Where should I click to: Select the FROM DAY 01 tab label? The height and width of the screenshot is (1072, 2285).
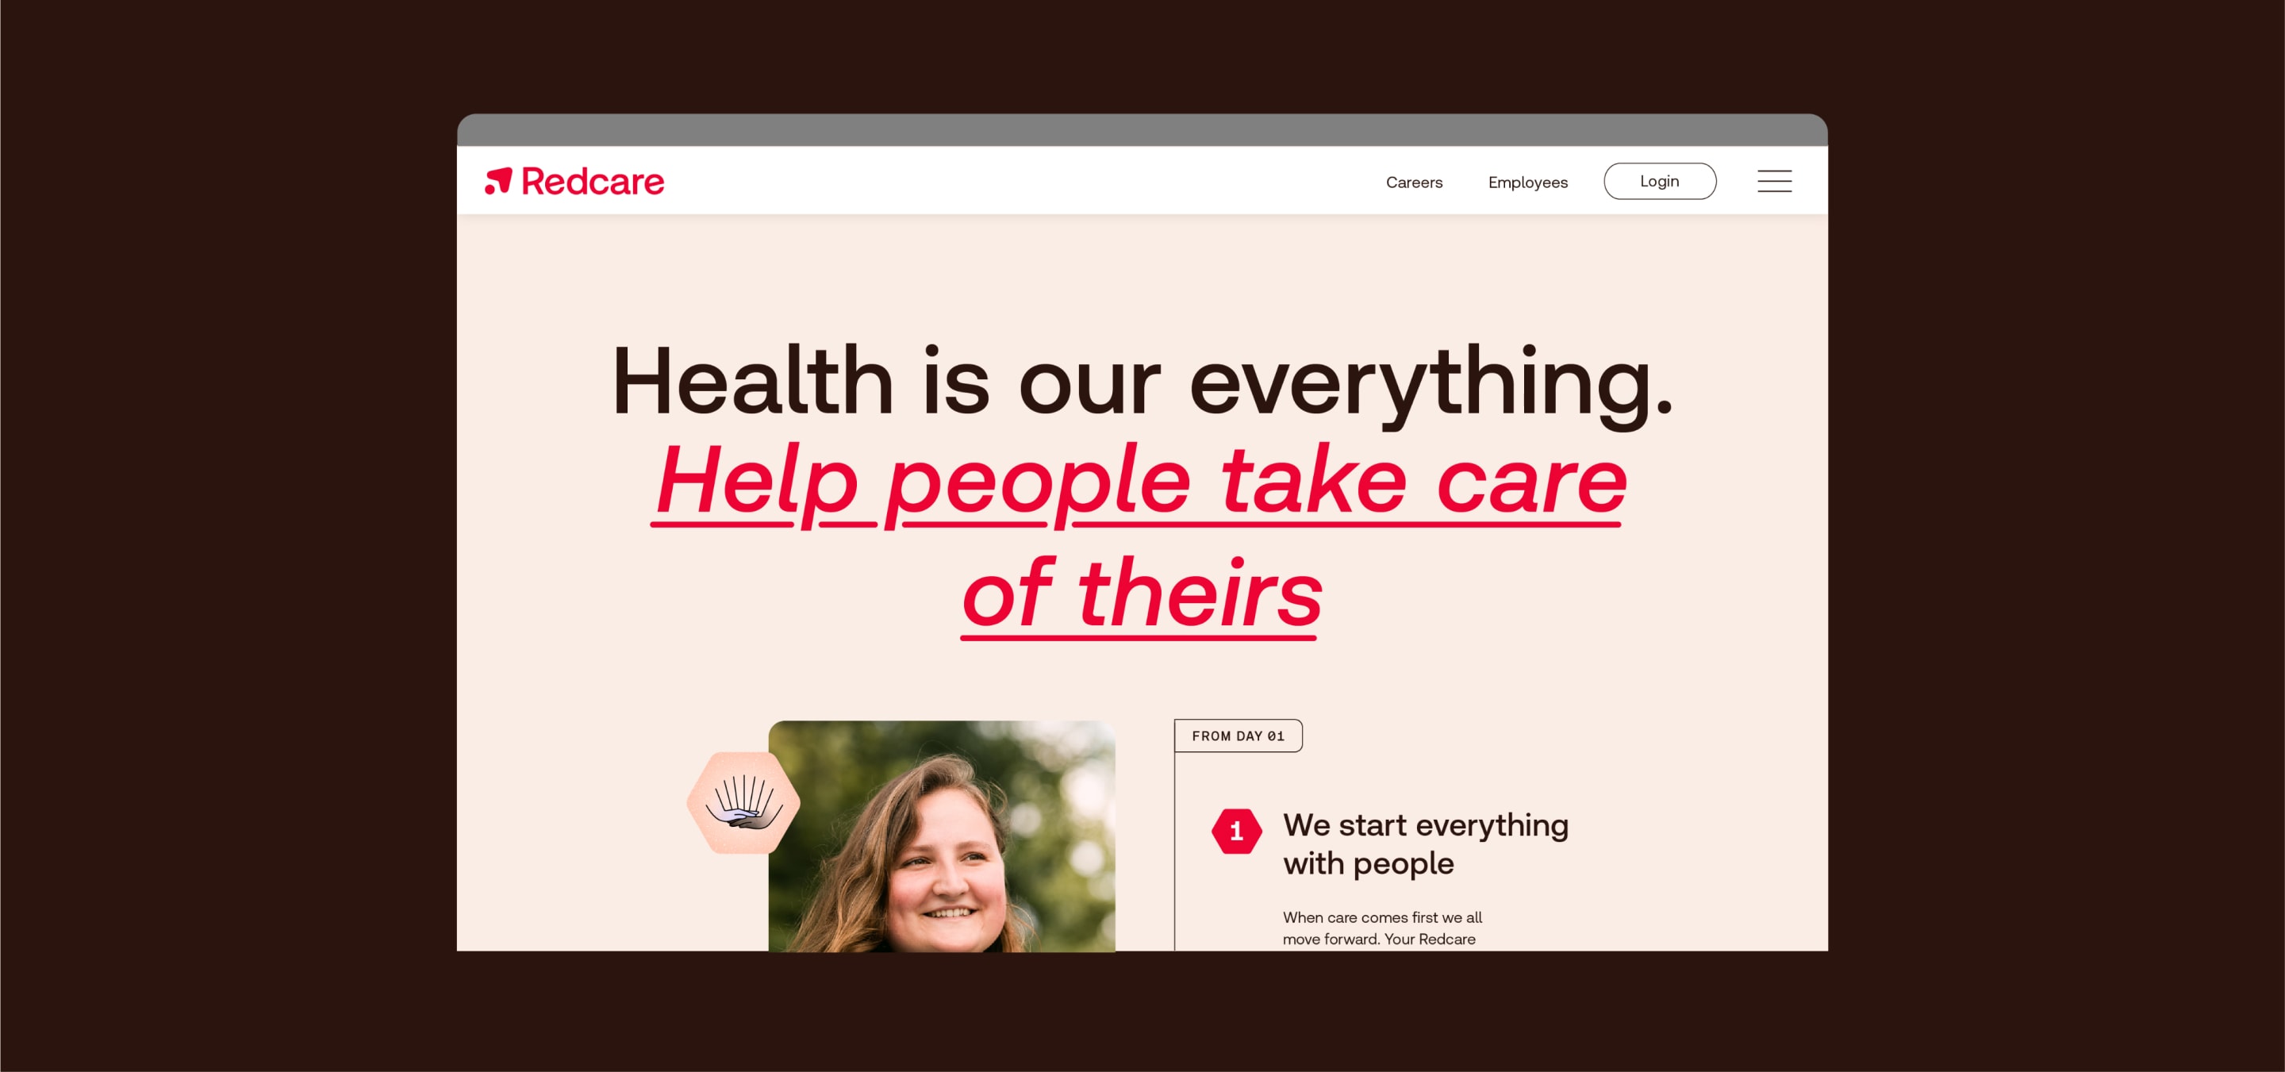[1239, 736]
